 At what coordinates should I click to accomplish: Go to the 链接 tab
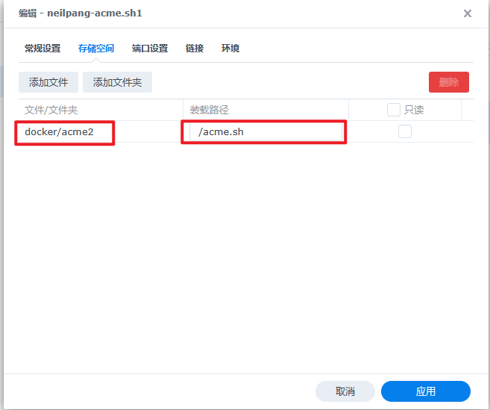pos(195,49)
